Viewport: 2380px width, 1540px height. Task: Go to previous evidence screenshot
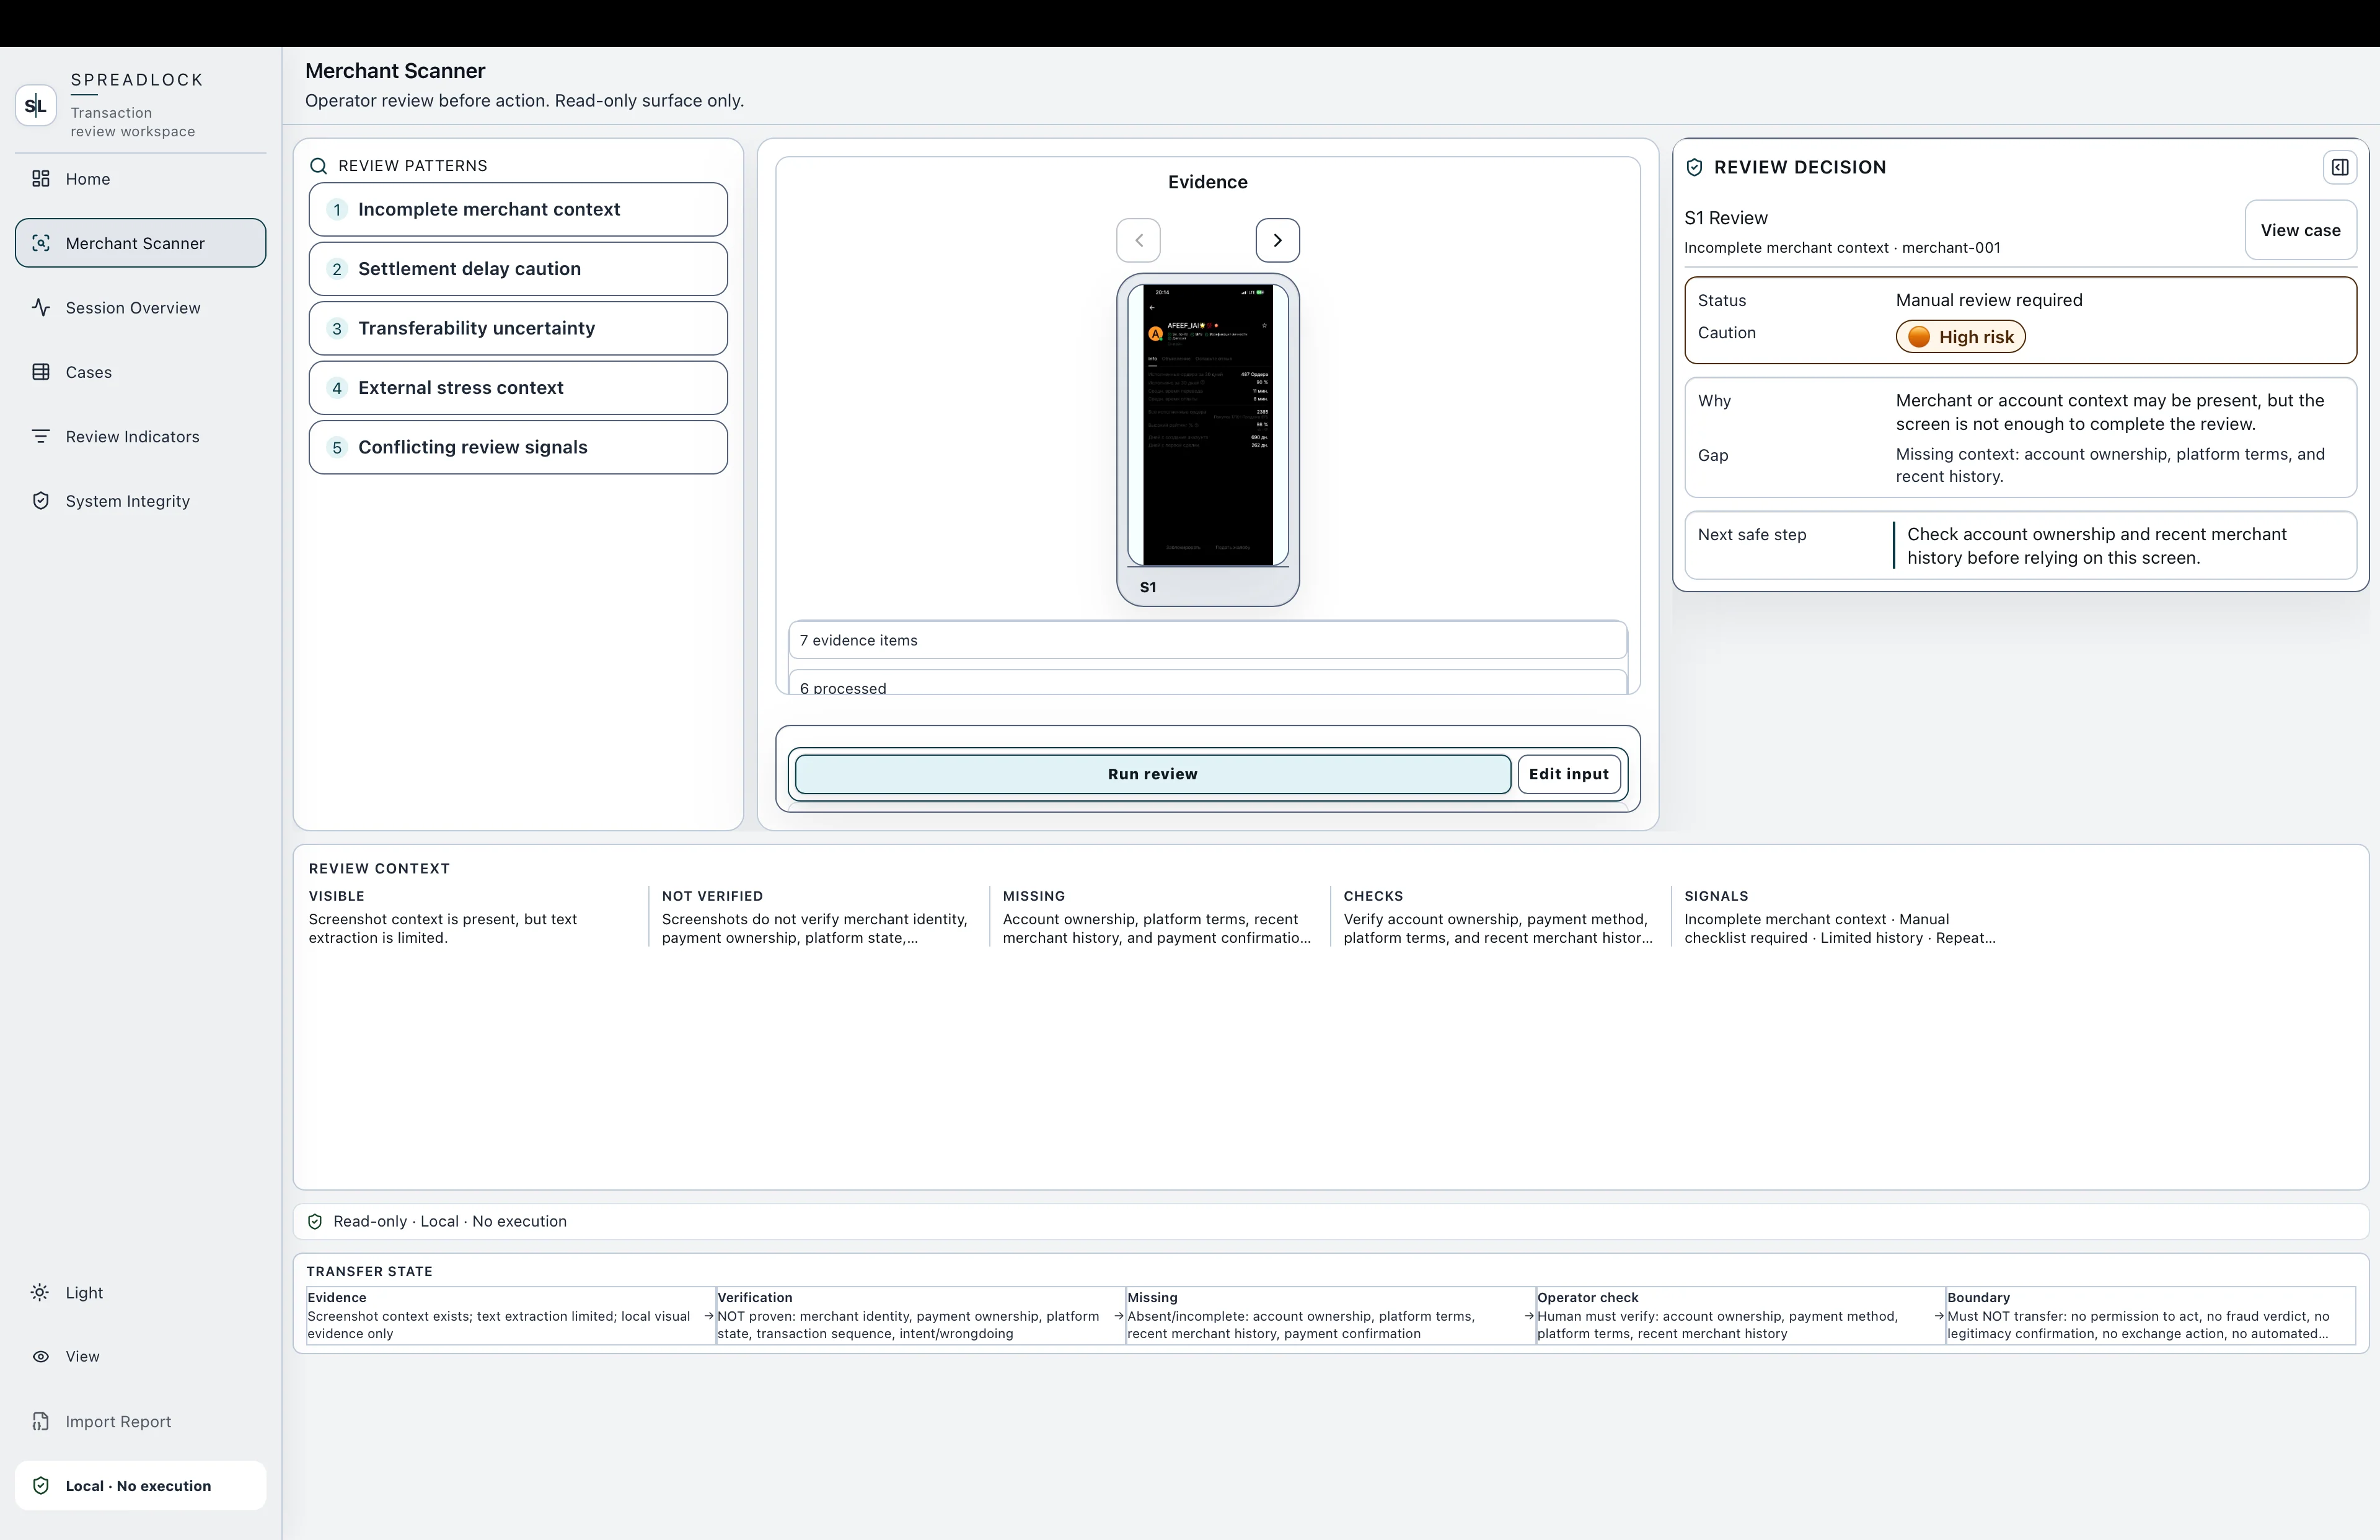(x=1139, y=240)
